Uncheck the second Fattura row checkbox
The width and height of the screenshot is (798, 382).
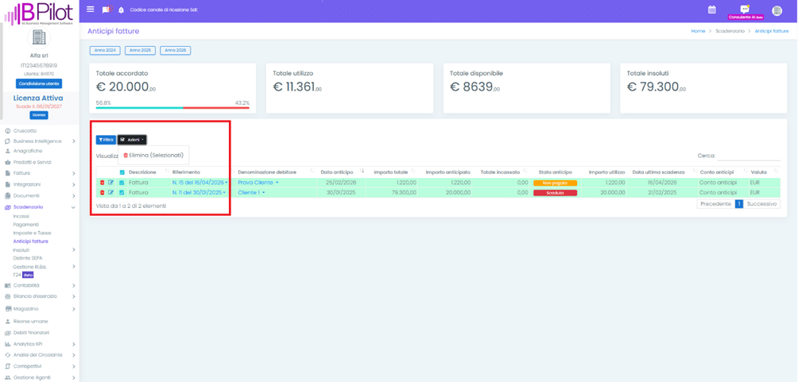click(122, 192)
